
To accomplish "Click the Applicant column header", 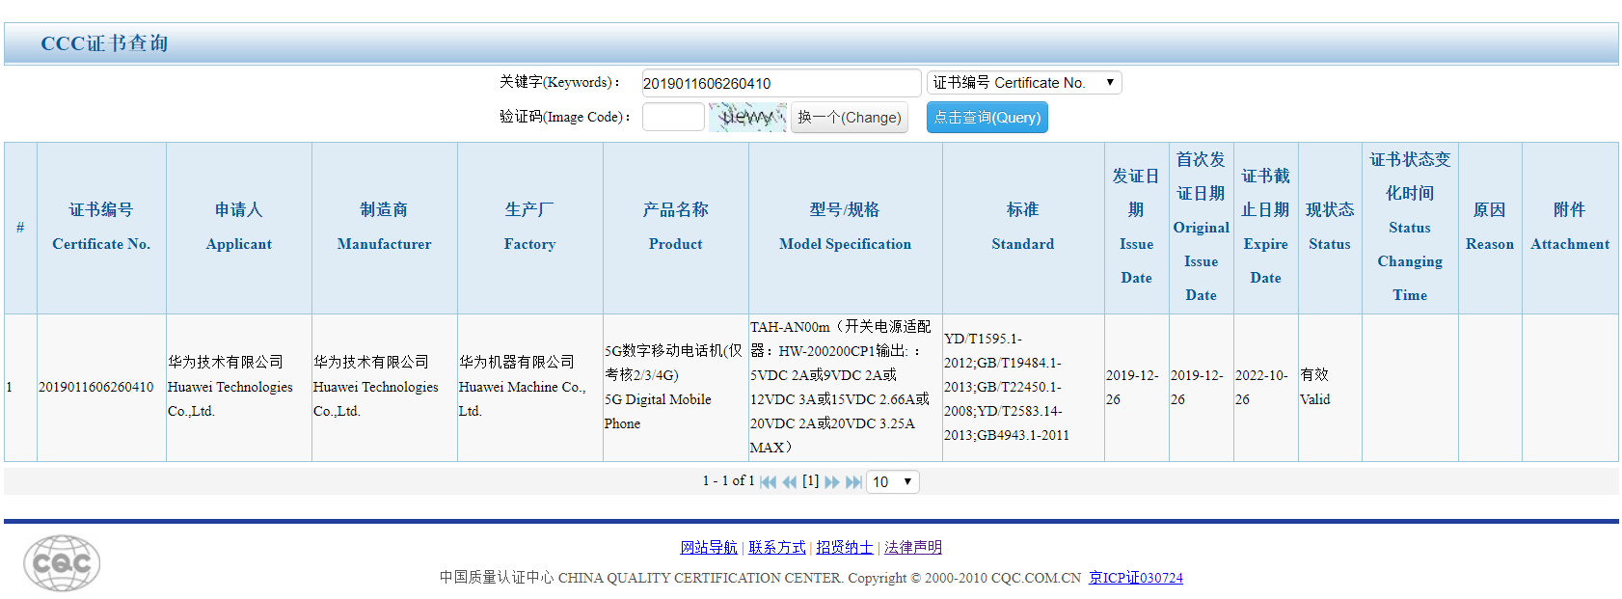I will (x=239, y=228).
